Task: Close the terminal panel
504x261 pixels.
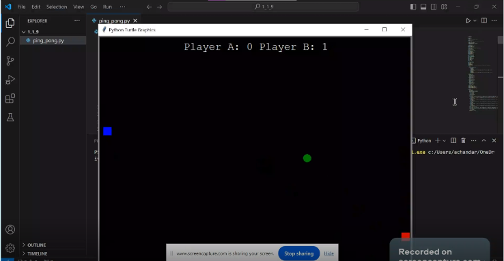Action: coord(494,140)
